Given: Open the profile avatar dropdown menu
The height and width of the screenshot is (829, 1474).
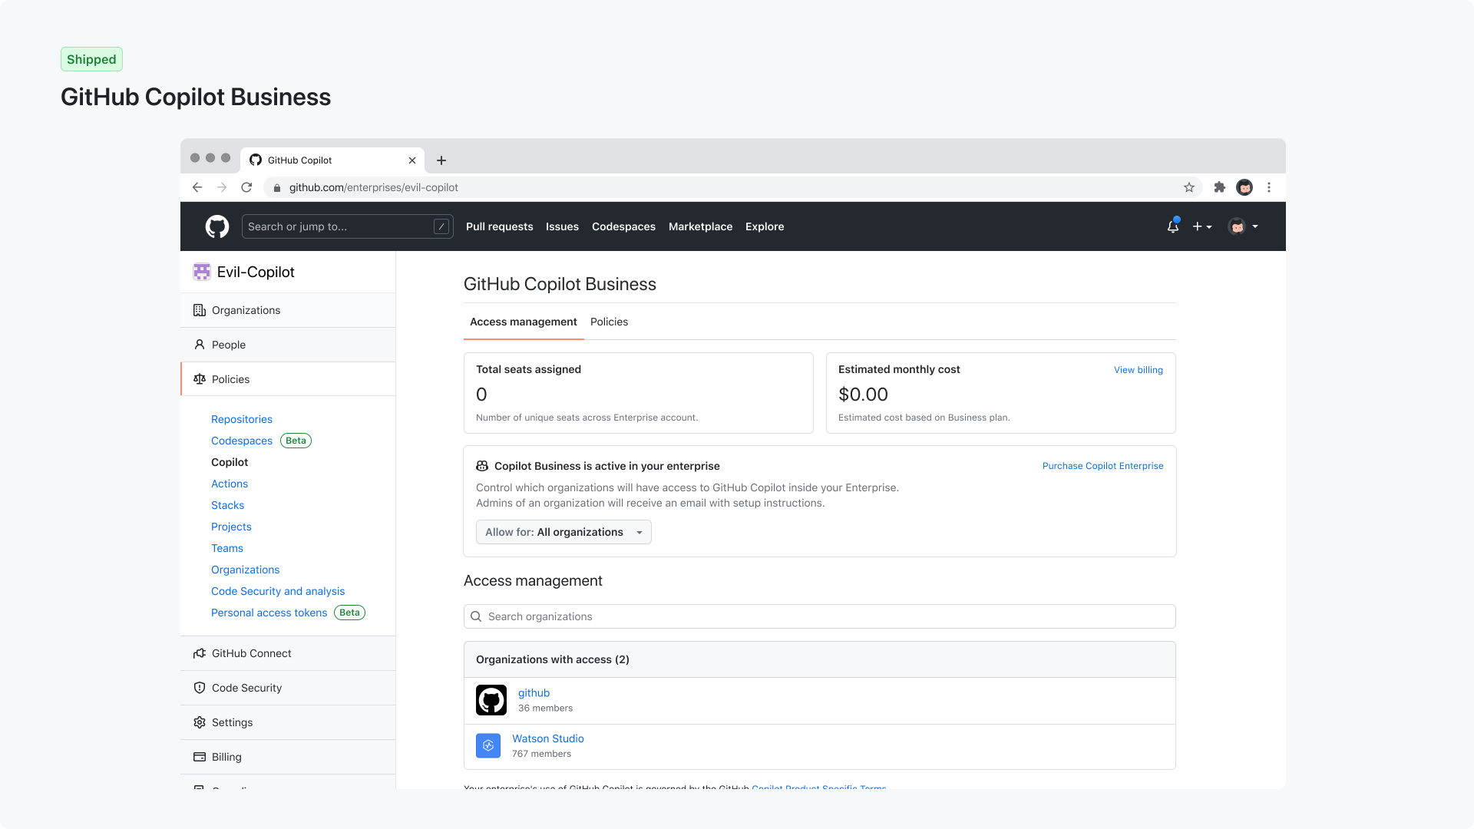Looking at the screenshot, I should click(x=1243, y=226).
